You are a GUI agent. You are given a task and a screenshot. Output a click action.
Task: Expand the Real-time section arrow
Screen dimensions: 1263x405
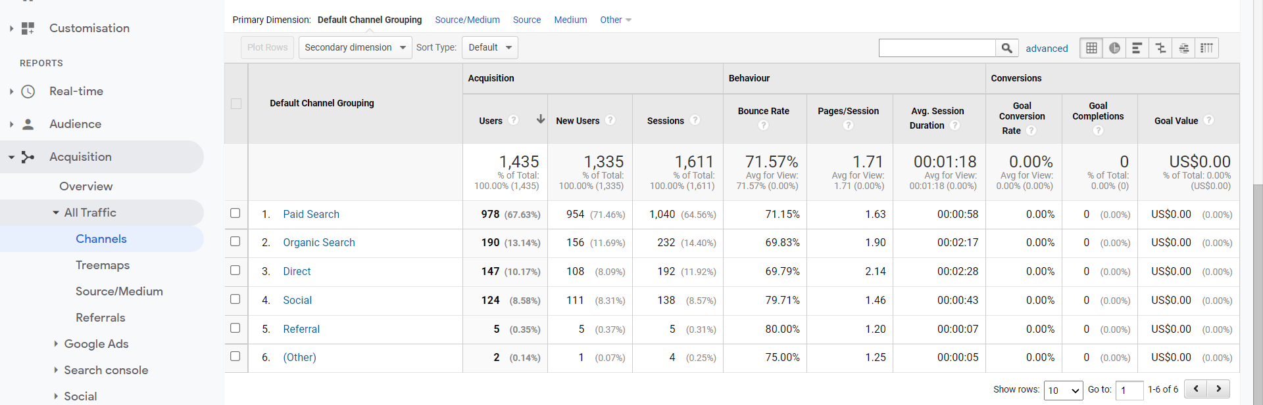(11, 91)
